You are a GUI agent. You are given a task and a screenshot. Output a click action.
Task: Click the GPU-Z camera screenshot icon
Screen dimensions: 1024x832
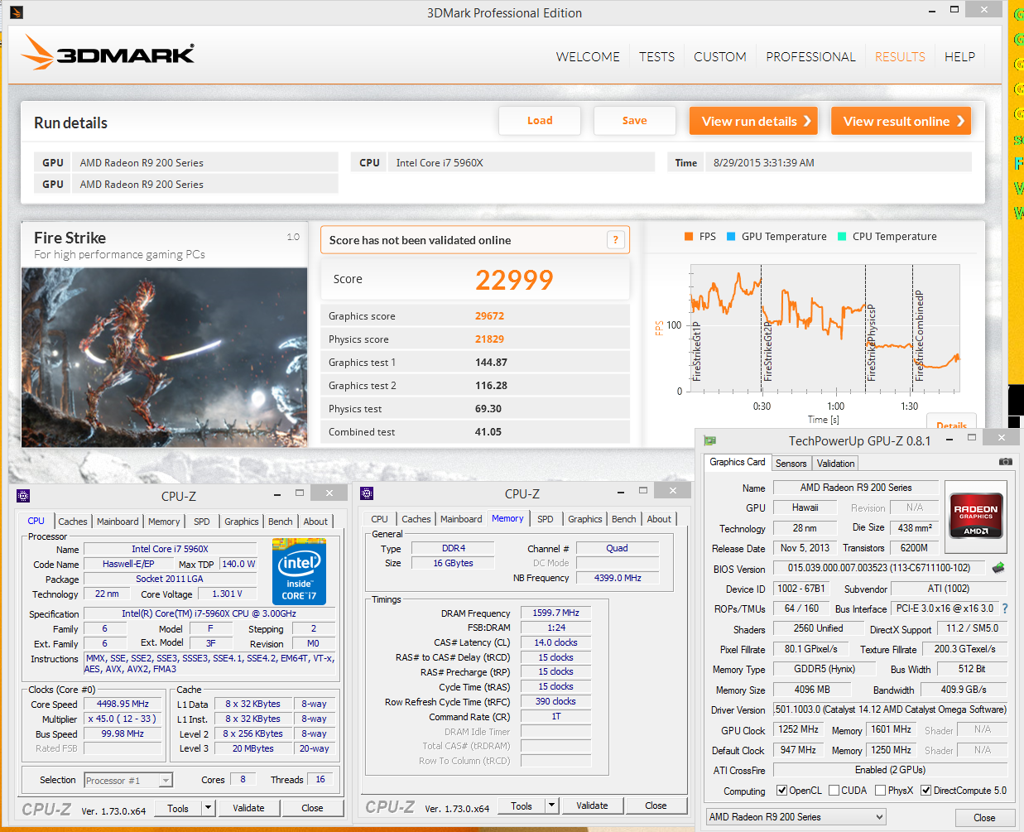(x=1005, y=462)
